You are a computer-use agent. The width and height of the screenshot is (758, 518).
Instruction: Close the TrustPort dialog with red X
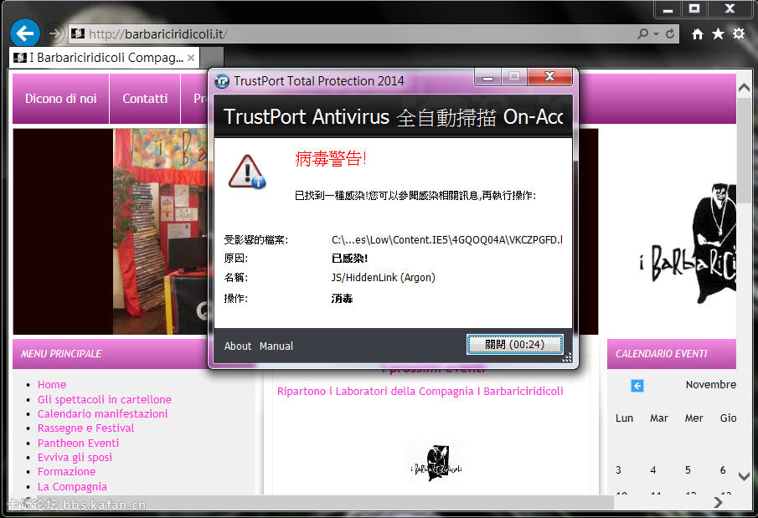tap(549, 76)
